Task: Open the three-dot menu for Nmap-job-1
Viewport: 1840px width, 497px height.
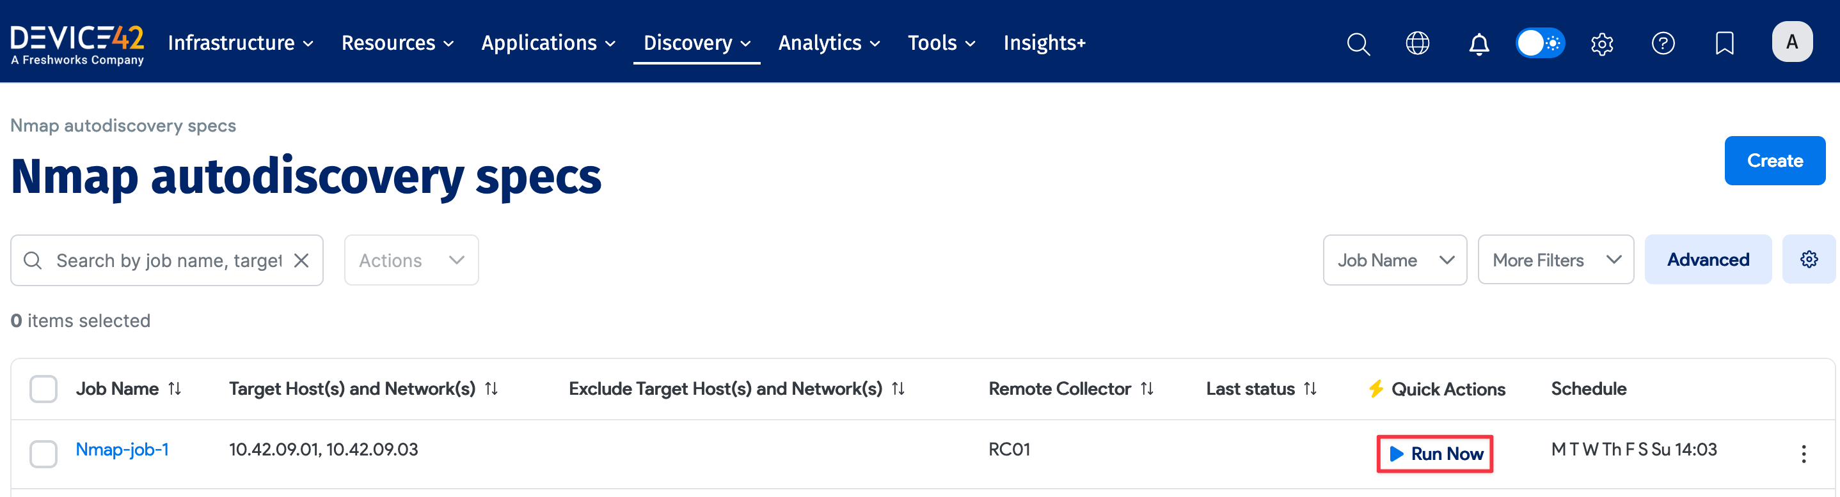Action: point(1803,454)
